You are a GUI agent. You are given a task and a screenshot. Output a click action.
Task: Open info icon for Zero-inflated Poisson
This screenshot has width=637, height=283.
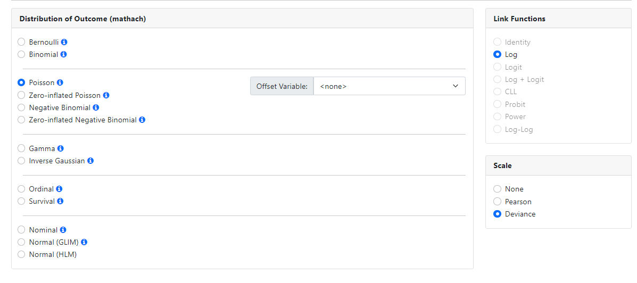coord(106,95)
